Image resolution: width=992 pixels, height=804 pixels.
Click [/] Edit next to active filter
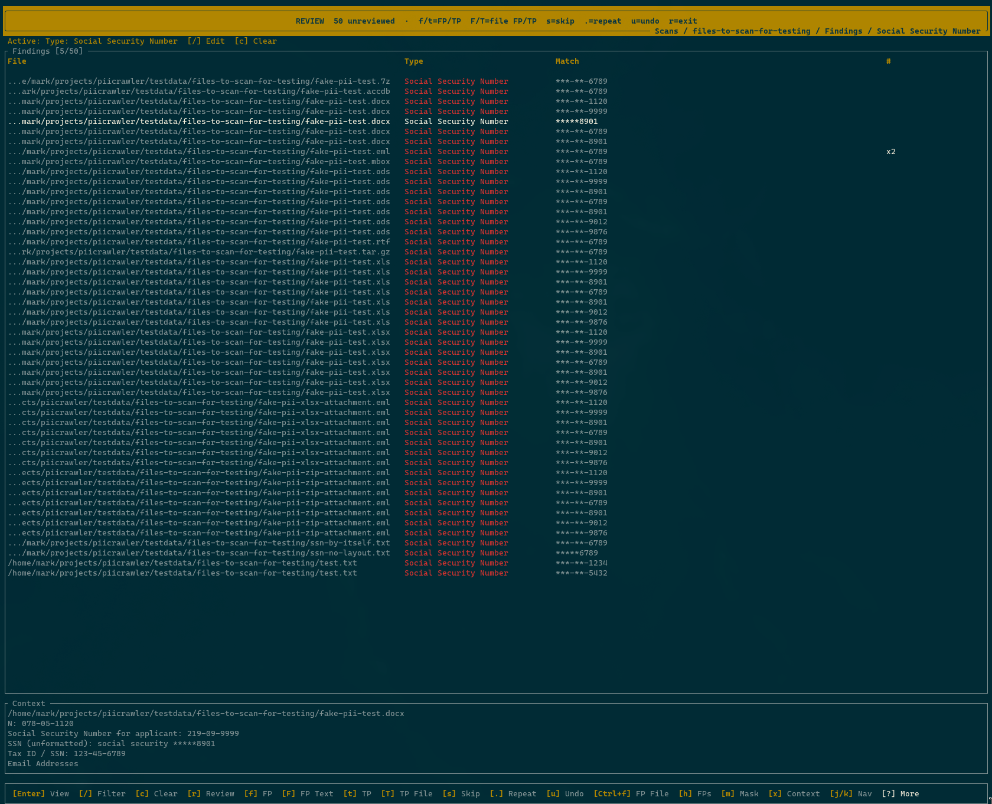[x=206, y=41]
